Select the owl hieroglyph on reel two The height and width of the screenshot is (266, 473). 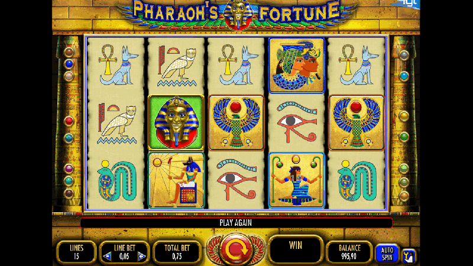pos(176,66)
